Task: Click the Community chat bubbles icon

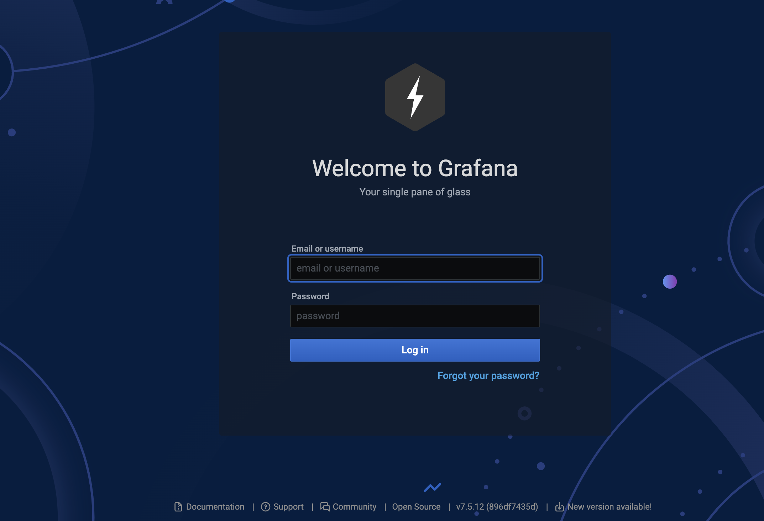Action: [325, 506]
